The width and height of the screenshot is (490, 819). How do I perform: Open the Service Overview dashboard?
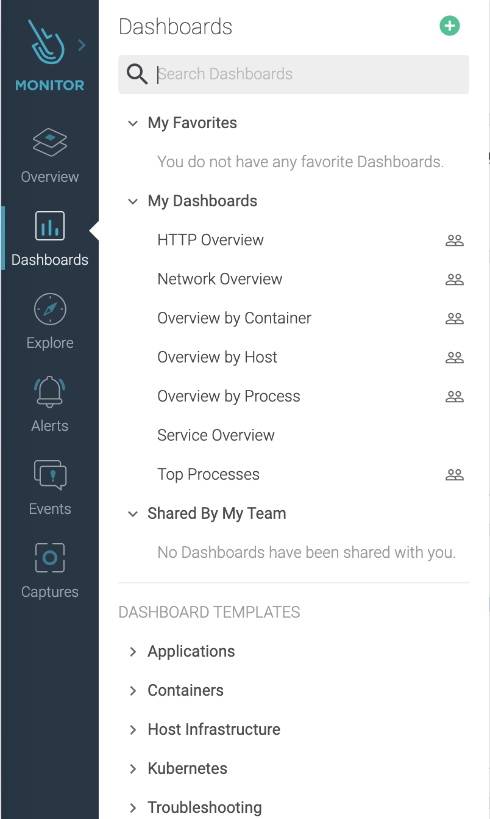click(x=216, y=436)
